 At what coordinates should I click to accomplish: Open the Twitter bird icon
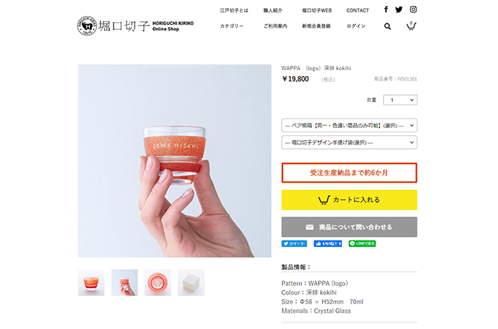pos(399,10)
